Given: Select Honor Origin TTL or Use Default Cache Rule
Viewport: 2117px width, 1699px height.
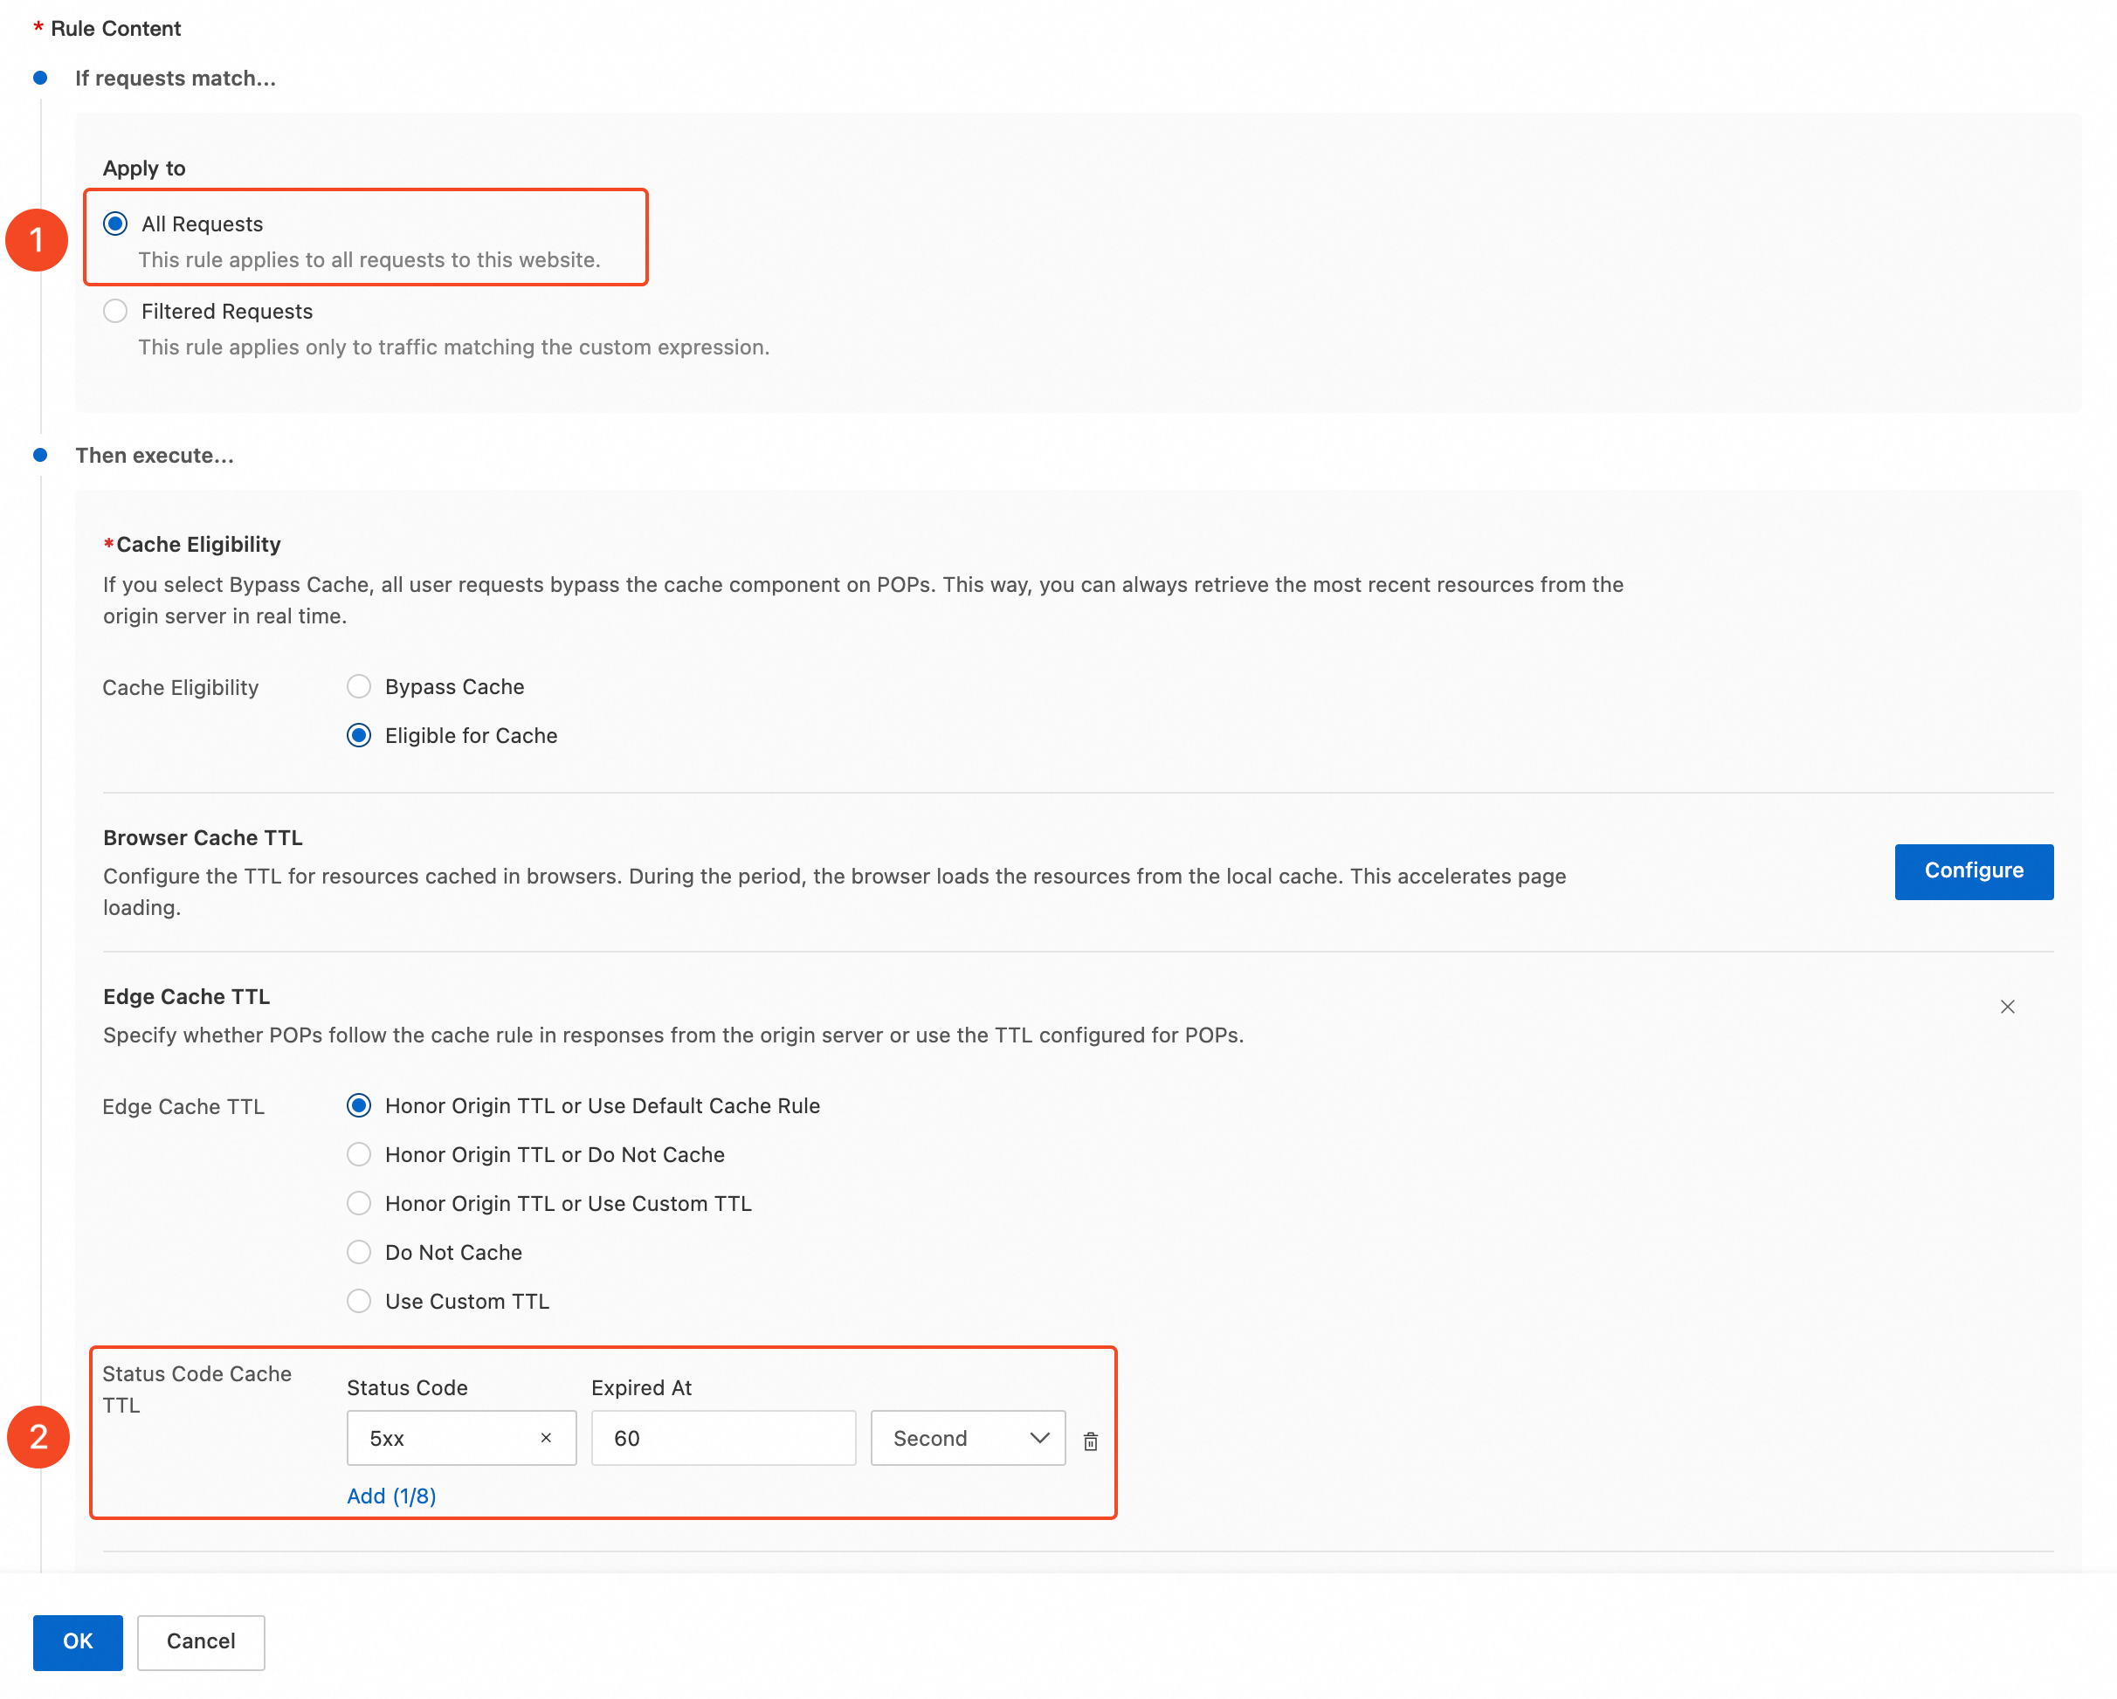Looking at the screenshot, I should click(x=359, y=1106).
